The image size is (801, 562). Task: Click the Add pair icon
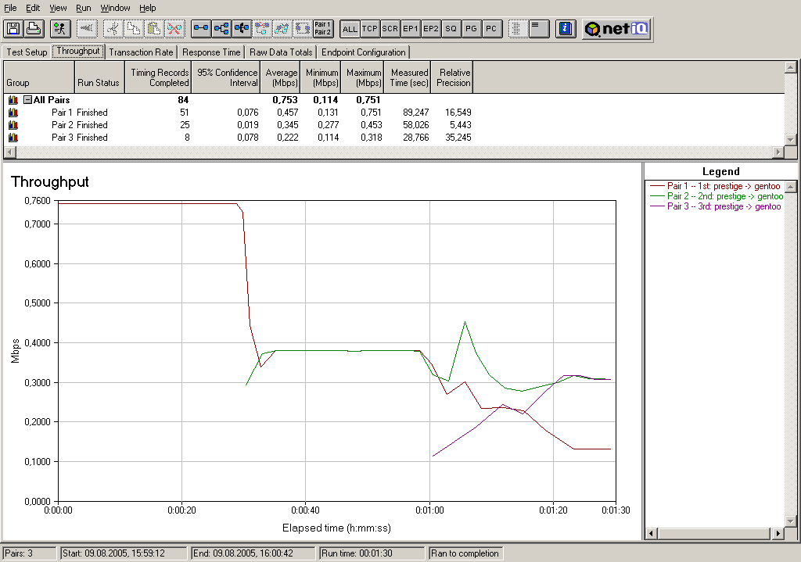pos(201,29)
